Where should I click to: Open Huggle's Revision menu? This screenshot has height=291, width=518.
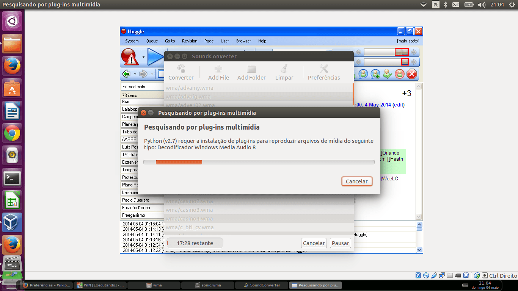click(x=190, y=41)
